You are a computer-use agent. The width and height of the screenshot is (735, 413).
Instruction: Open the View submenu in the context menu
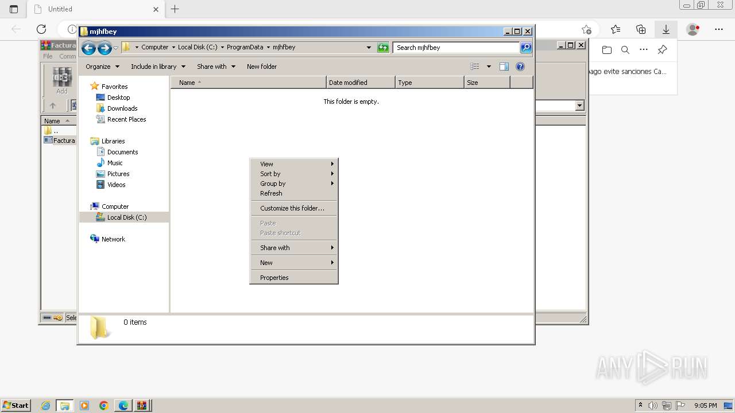click(x=294, y=164)
